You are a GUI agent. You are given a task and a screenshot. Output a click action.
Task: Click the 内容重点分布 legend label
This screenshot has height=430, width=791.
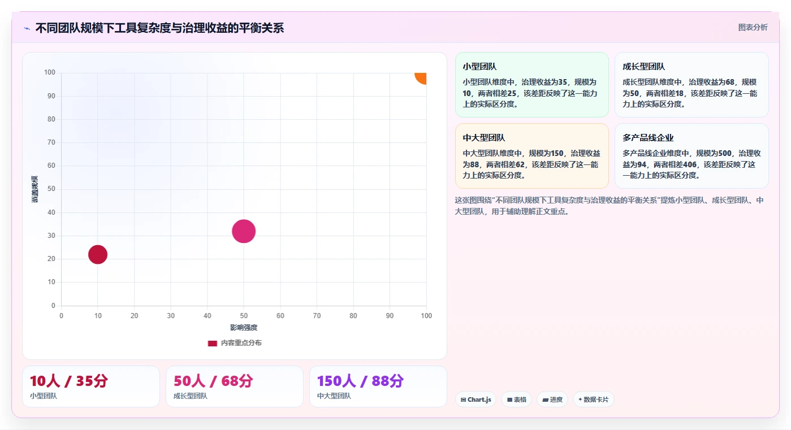241,343
